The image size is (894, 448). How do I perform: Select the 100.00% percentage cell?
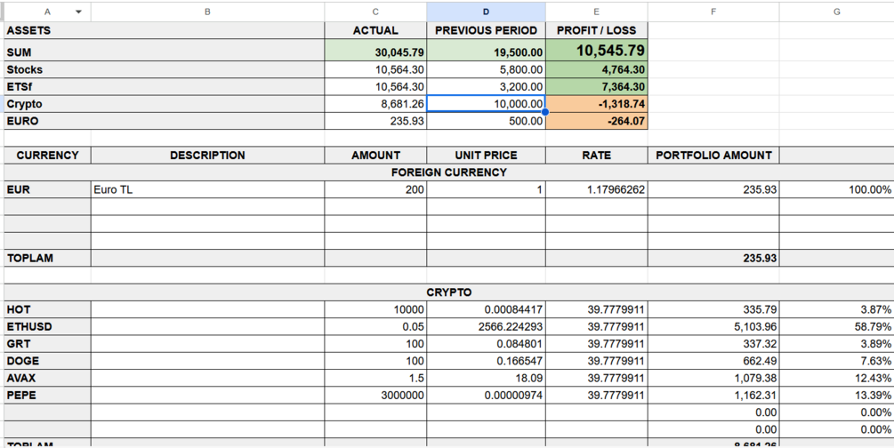tap(836, 190)
